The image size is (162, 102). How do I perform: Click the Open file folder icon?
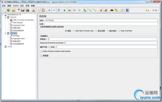[x=13, y=10]
